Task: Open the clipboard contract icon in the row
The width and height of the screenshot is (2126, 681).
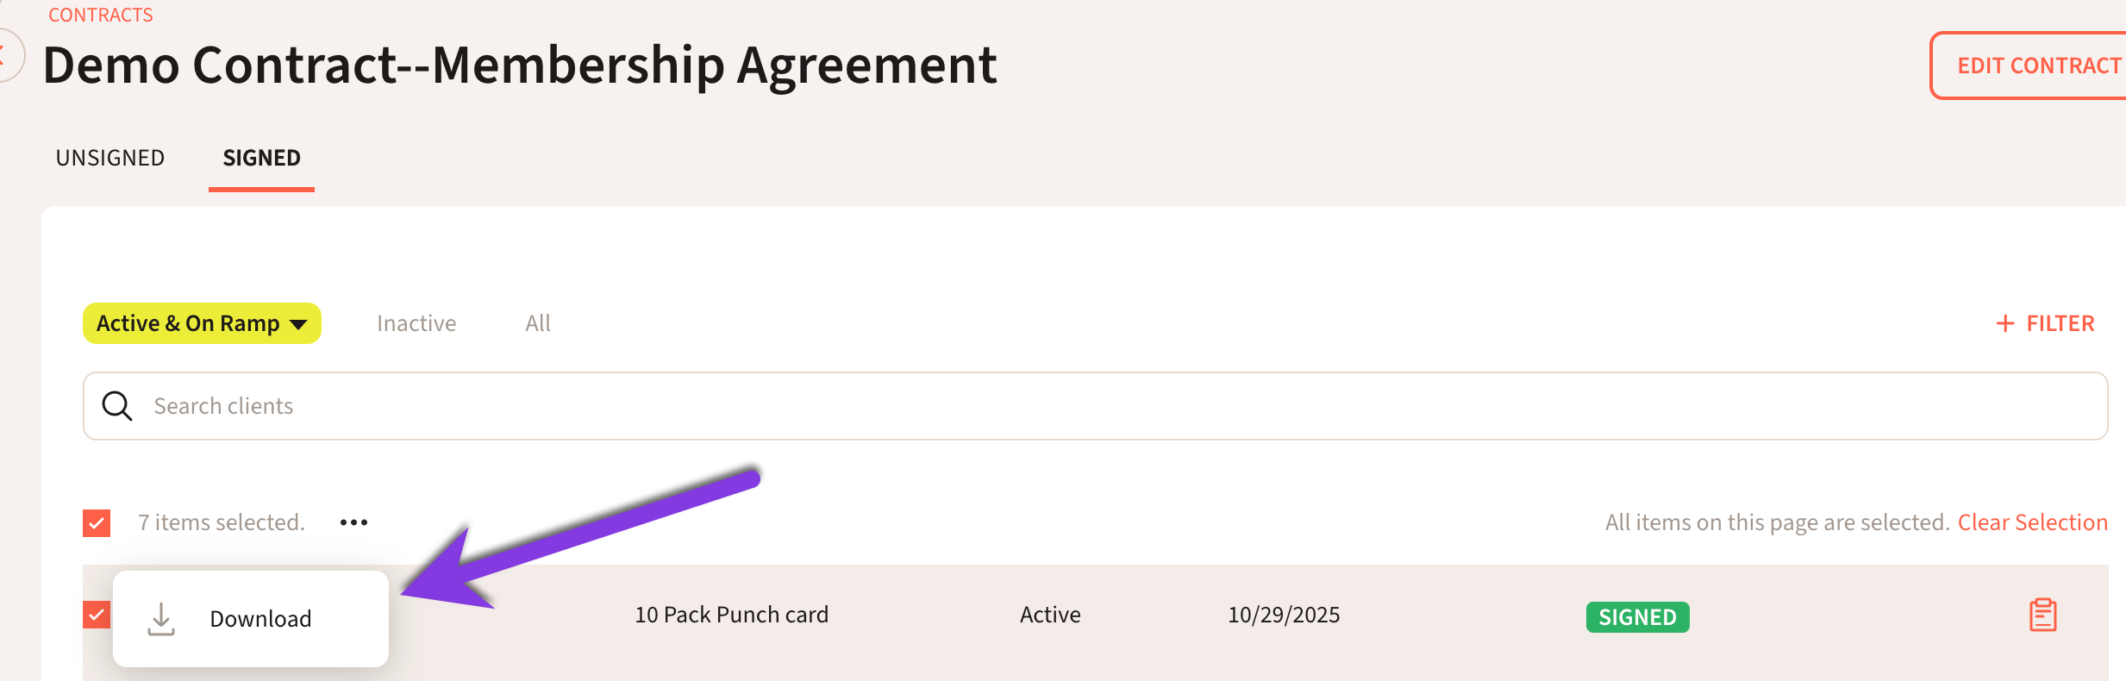Action: (x=2042, y=615)
